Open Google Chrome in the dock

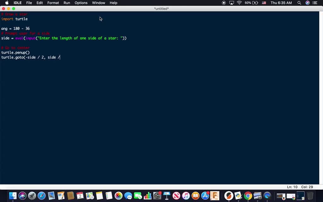(248, 196)
